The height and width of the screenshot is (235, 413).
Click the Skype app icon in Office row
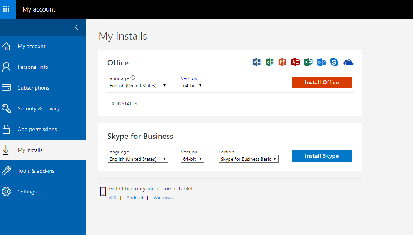(x=334, y=62)
